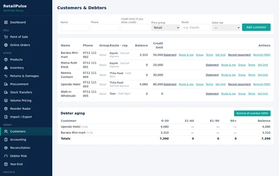Viewport: 279px width, 176px height.
Task: Click the Year-End calendar icon
Action: [6, 164]
